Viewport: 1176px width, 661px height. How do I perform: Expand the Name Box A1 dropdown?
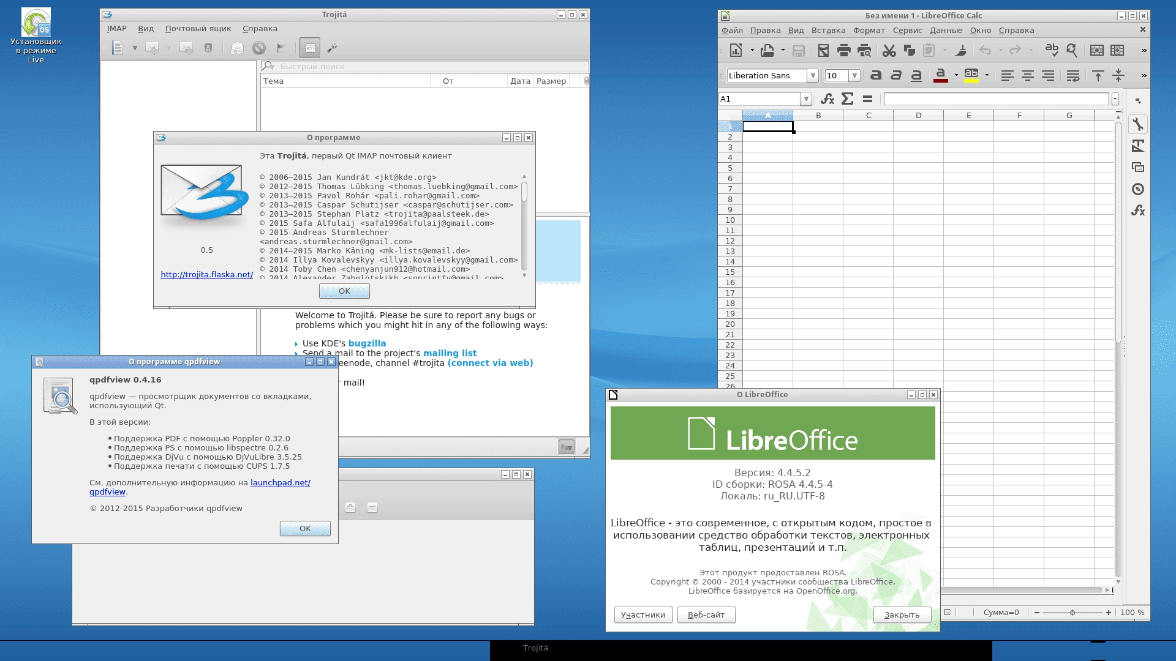(806, 99)
